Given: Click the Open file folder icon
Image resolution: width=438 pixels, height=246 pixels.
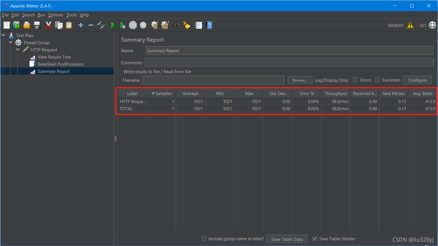Looking at the screenshot, I should tap(27, 25).
